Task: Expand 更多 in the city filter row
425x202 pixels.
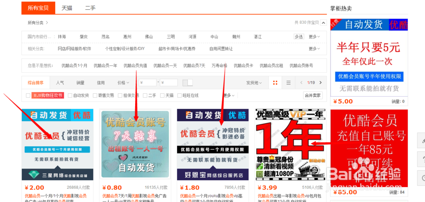Action: [314, 36]
